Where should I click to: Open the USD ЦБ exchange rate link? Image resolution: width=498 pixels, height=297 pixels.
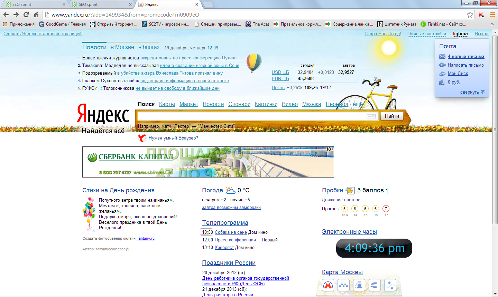pos(280,72)
